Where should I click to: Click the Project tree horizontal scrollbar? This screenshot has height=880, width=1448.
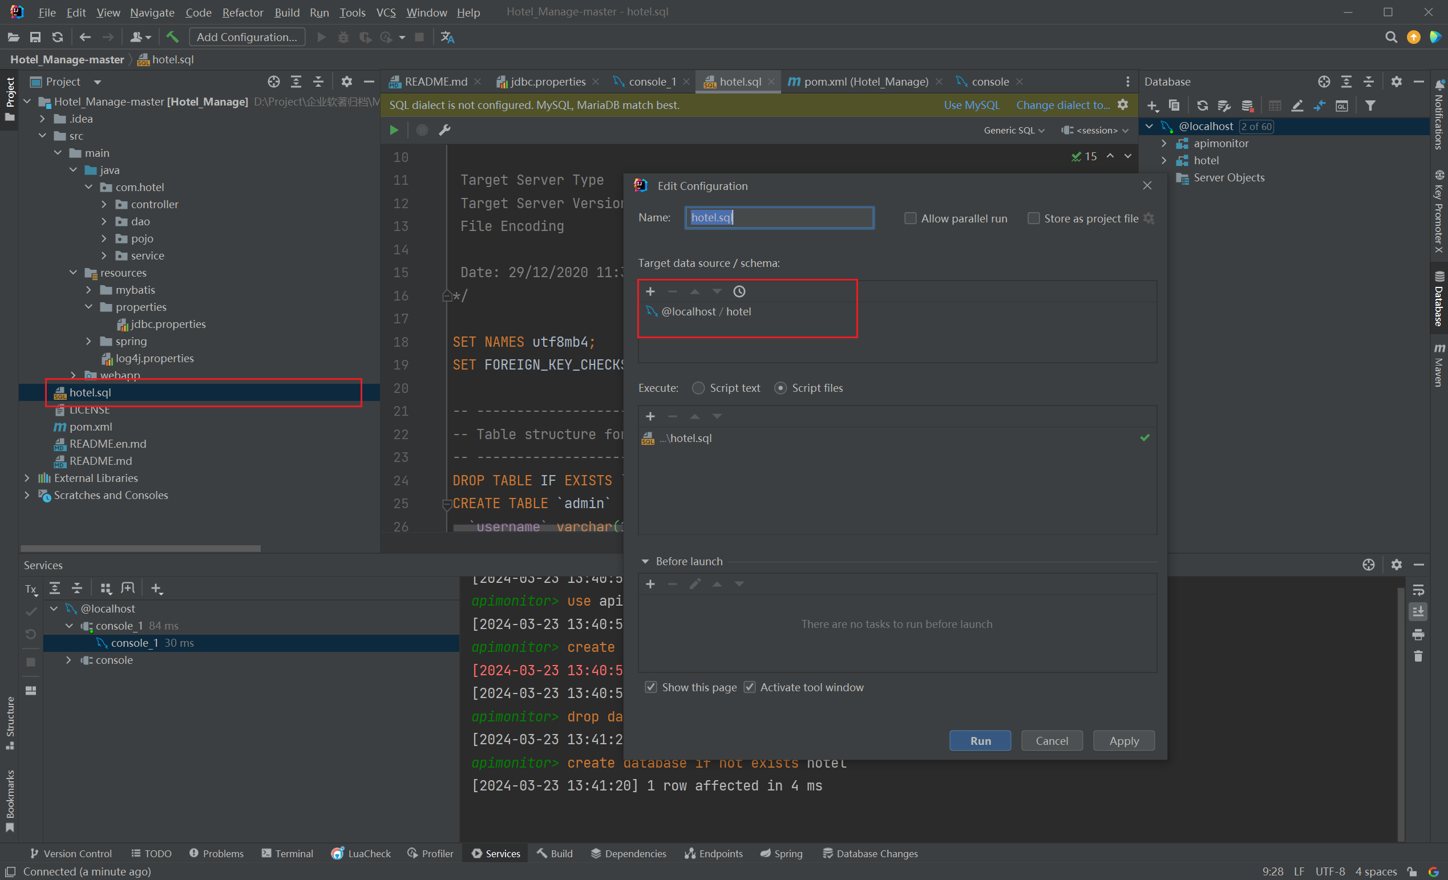[x=140, y=549]
